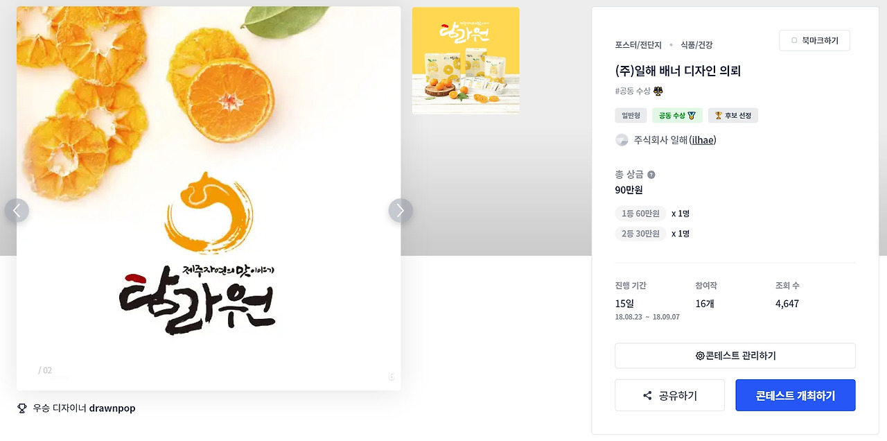887x441 pixels.
Task: Click the 후보 선정 trophy badge
Action: pos(733,115)
